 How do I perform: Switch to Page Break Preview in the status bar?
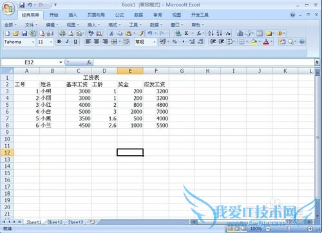(244, 228)
